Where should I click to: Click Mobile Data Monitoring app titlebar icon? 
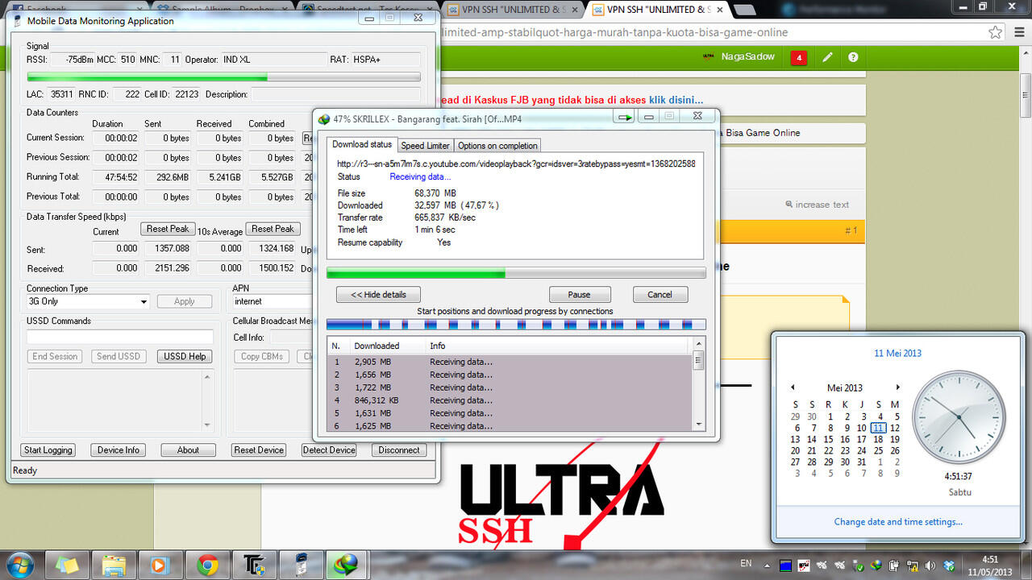click(18, 21)
